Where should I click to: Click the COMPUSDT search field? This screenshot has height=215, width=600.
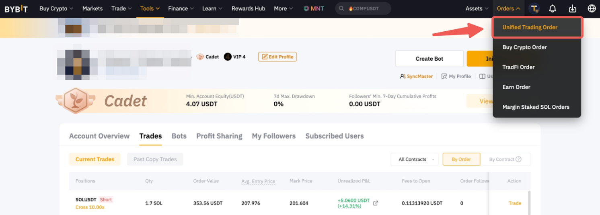click(x=363, y=8)
